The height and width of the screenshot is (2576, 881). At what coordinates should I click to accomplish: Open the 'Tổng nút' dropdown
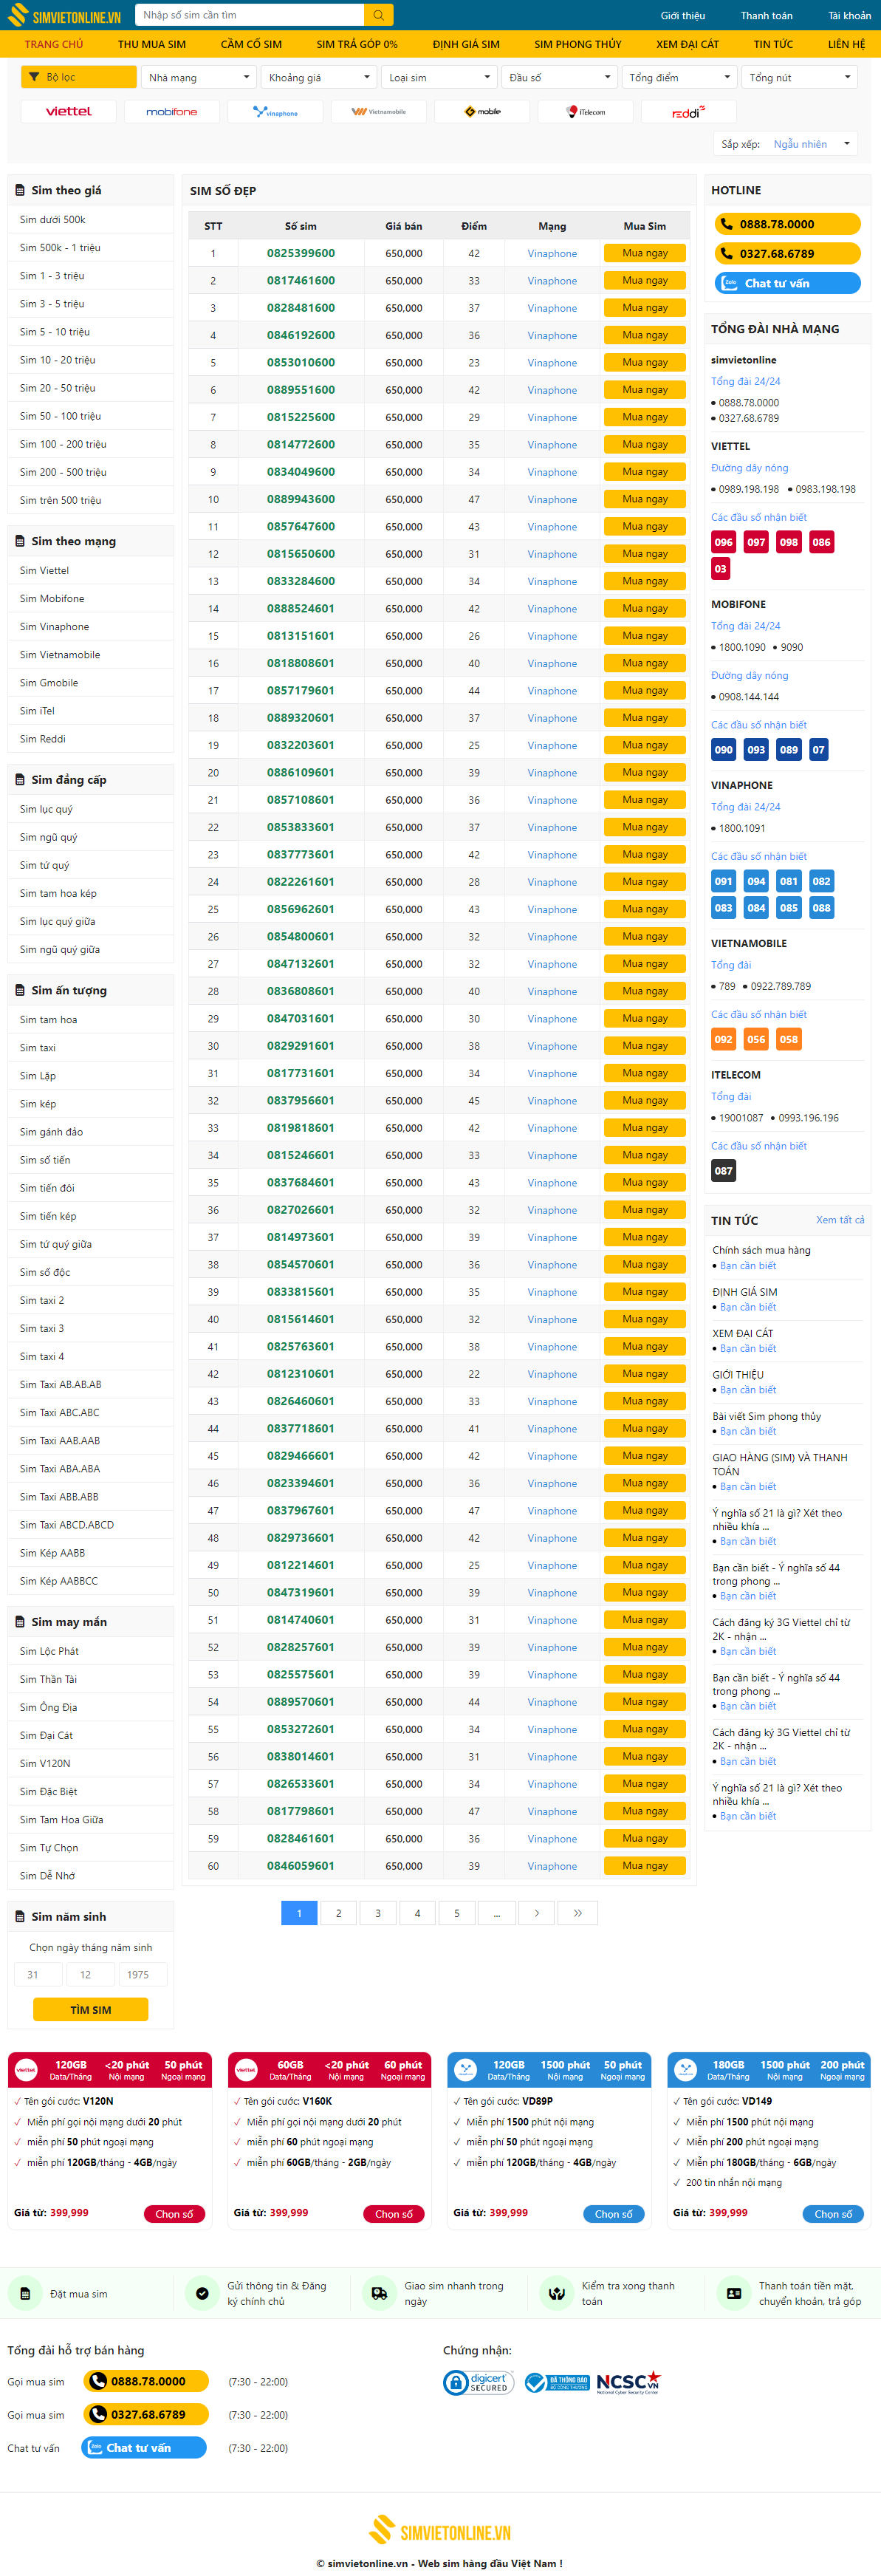(799, 77)
